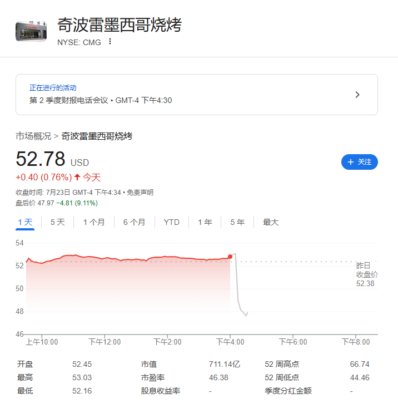Click the 股息收益率 label
This screenshot has height=403, width=398.
[161, 391]
